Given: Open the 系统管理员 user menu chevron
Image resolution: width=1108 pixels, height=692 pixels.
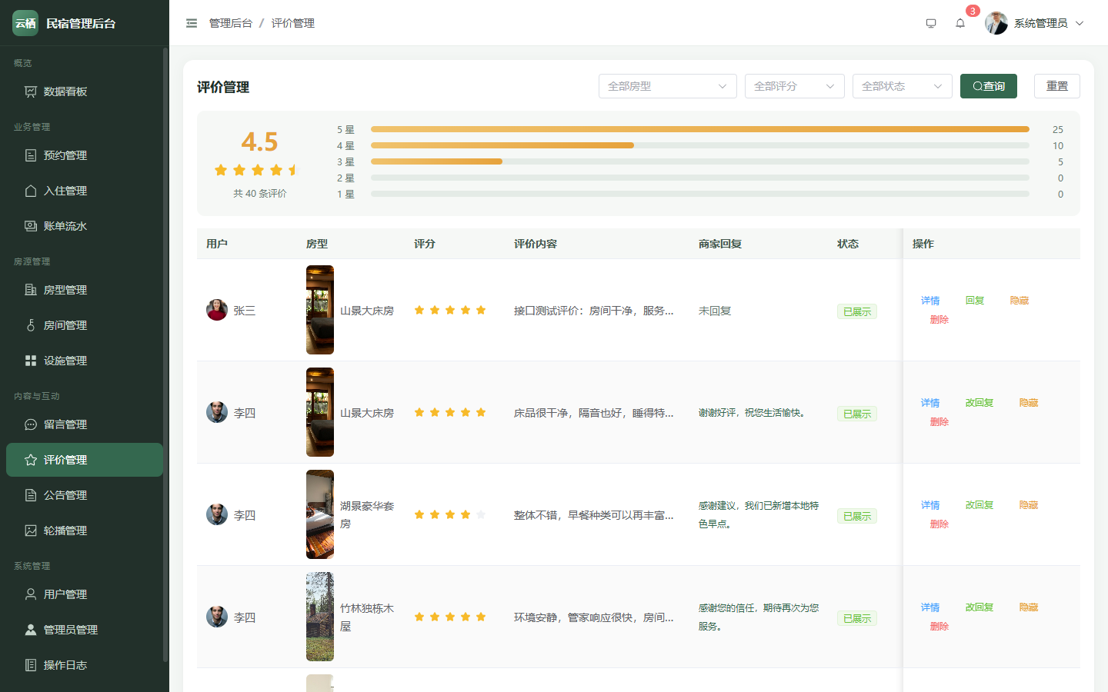Looking at the screenshot, I should (1080, 23).
